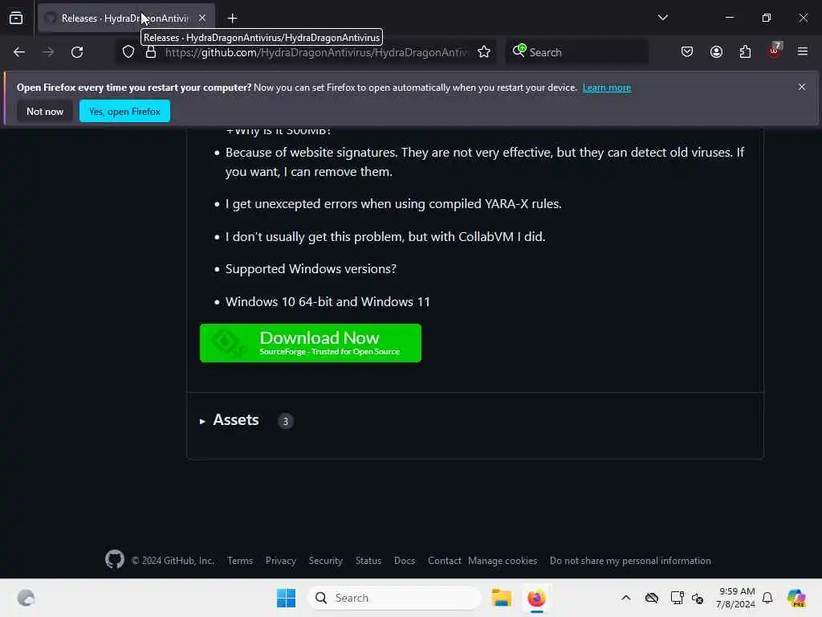Click the browser Search box
822x617 pixels.
point(576,52)
